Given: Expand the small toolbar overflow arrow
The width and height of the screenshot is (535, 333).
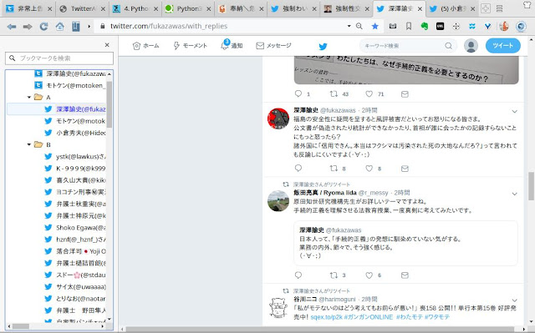Looking at the screenshot, I should click(89, 26).
